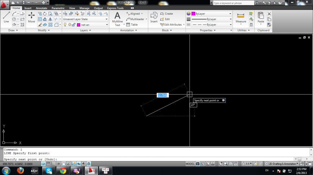Switch to the Parametric tab
Screen dimensions: 313x175
[x=58, y=8]
